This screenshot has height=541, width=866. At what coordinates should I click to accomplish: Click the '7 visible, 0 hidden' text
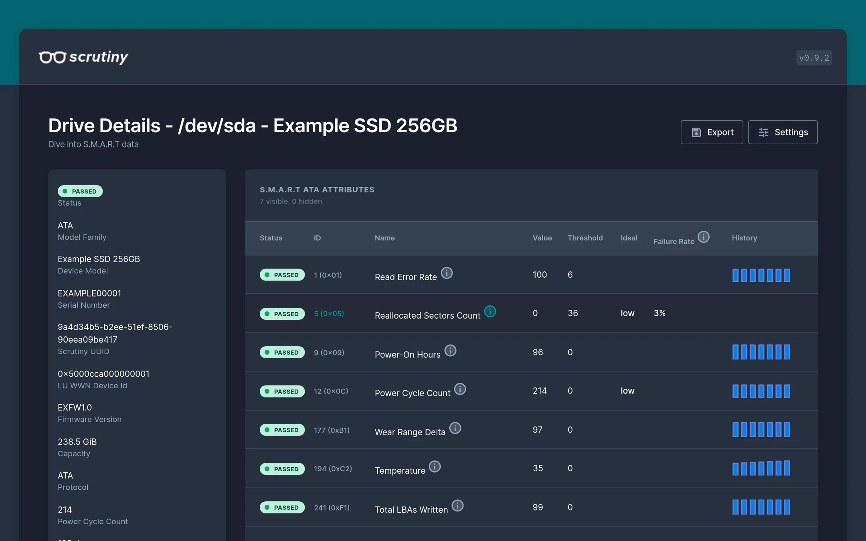291,201
